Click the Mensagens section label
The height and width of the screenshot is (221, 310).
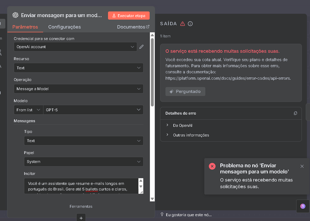coord(25,121)
